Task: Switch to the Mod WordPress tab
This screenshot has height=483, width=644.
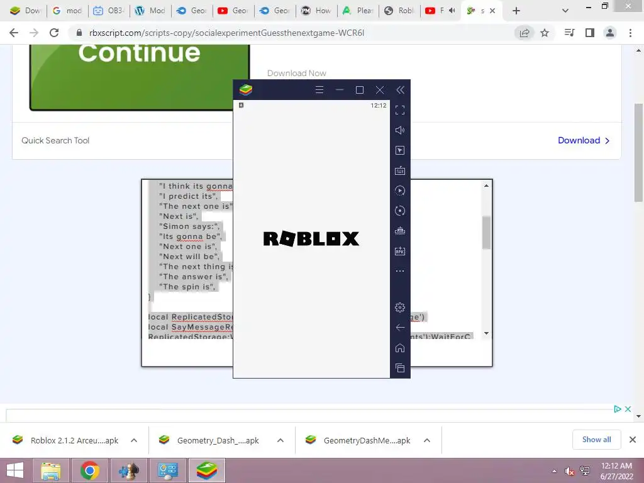Action: (x=150, y=11)
